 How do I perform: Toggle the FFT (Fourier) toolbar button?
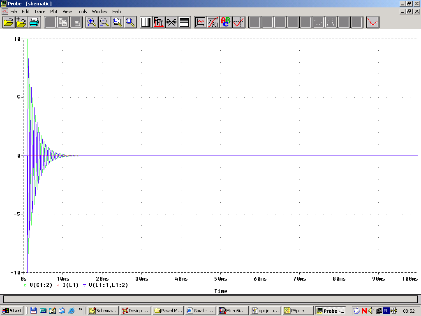tap(159, 22)
